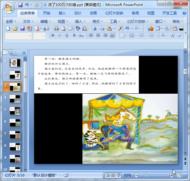Switch to normal view in status bar

(107, 175)
